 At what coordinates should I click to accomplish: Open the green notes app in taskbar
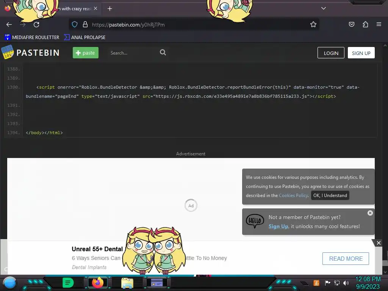tap(68, 283)
